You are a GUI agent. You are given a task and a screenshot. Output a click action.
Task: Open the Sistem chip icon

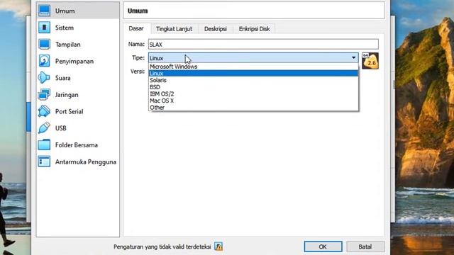pos(44,28)
